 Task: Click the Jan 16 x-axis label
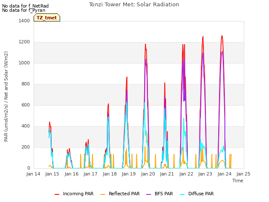click(71, 174)
